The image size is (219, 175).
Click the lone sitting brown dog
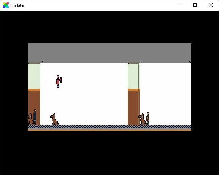point(55,119)
